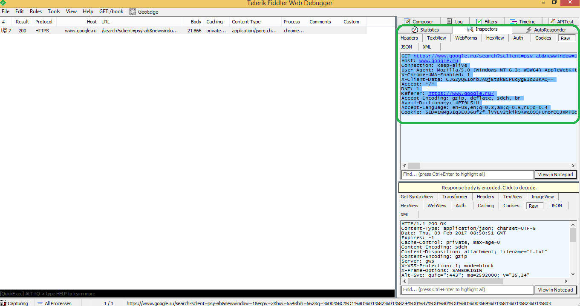
Task: Select request Cookies inspector tab
Action: click(x=543, y=38)
